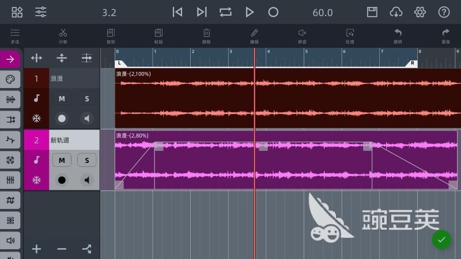
Task: Select track 2 named 新轨道
Action: [x=73, y=140]
